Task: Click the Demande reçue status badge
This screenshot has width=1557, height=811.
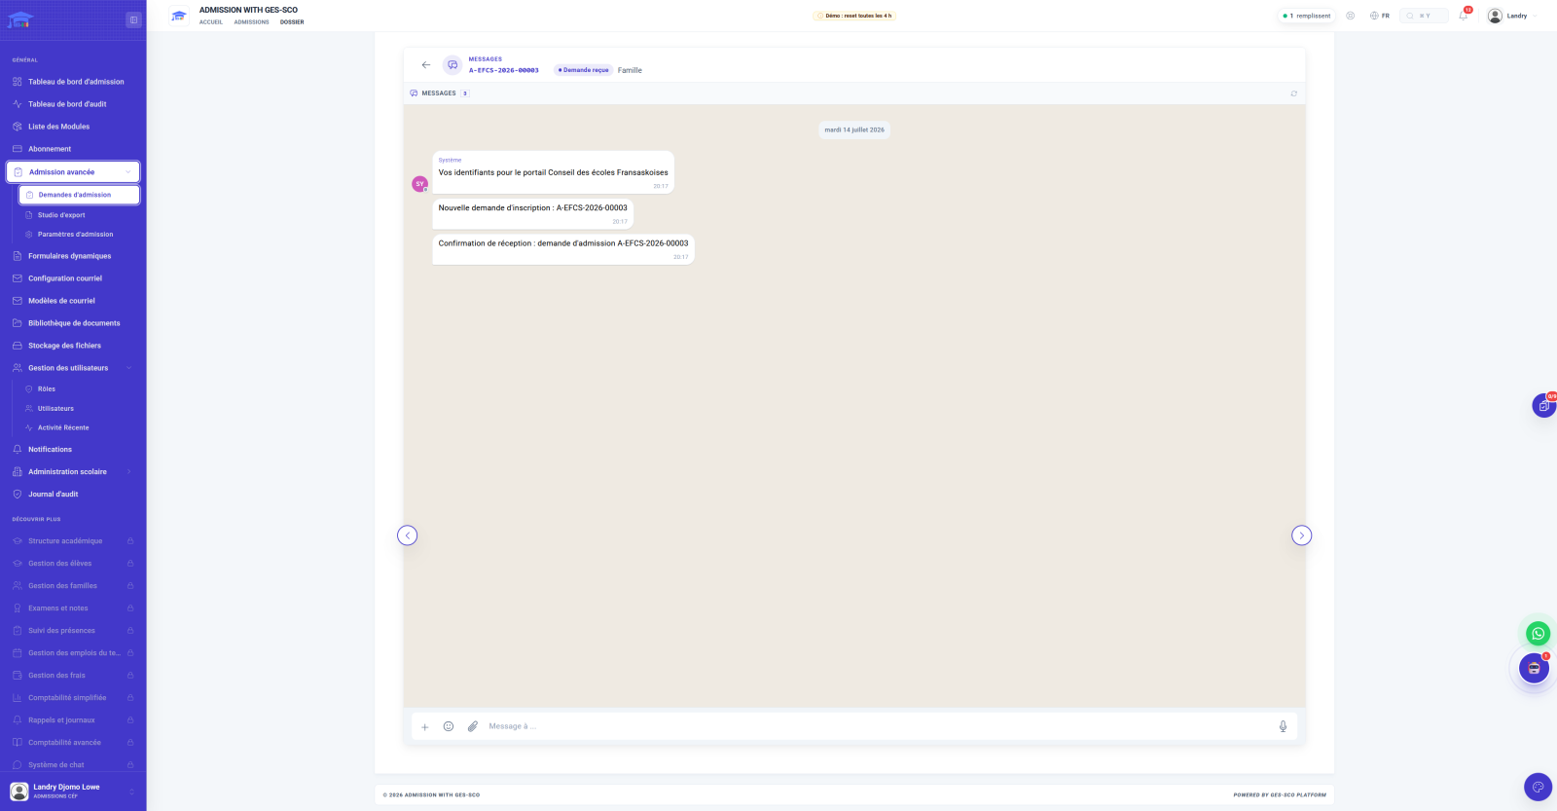Action: (584, 70)
